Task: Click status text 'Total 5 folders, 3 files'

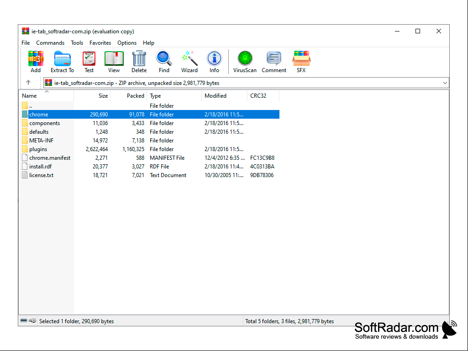Action: [270, 321]
